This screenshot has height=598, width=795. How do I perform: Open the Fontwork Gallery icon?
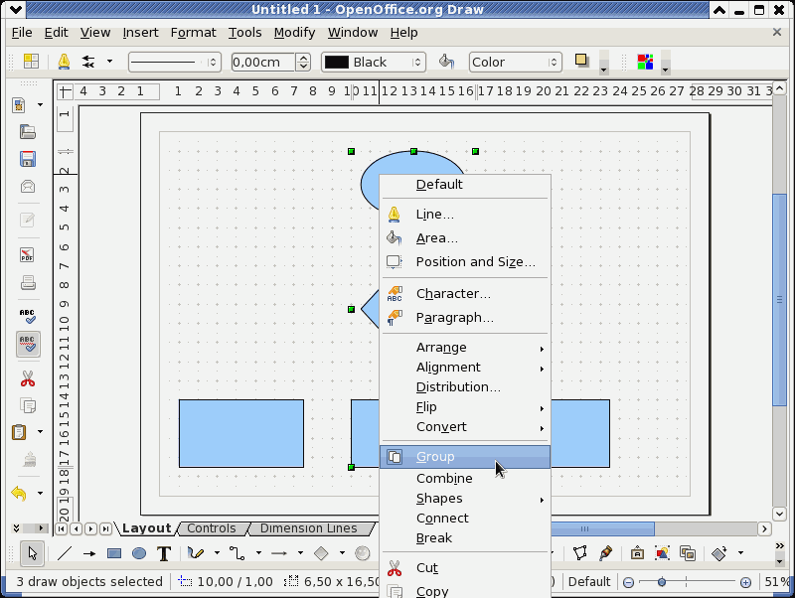(637, 553)
